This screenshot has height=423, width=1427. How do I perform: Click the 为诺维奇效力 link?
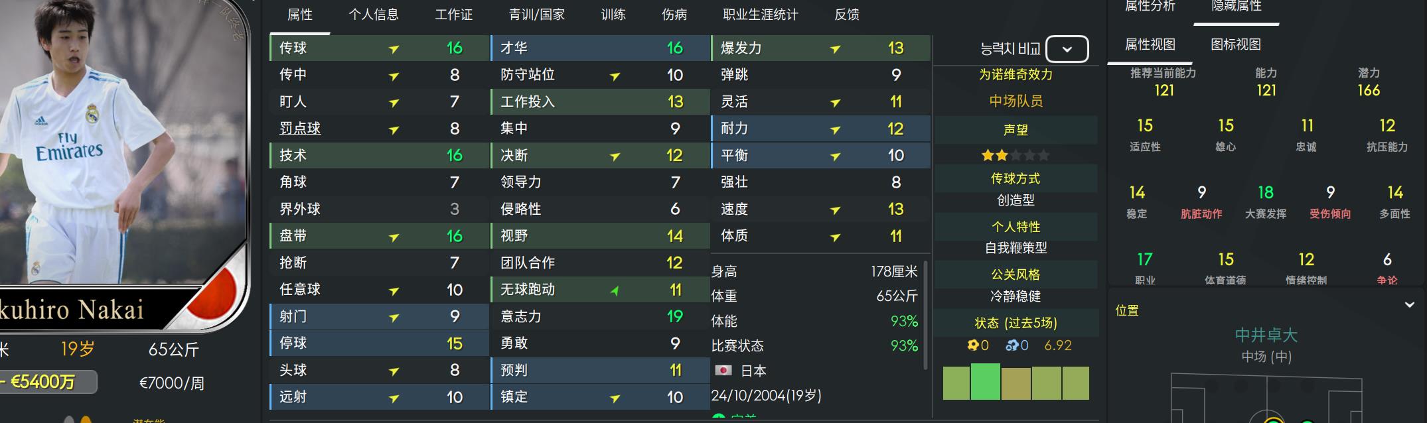[1015, 75]
